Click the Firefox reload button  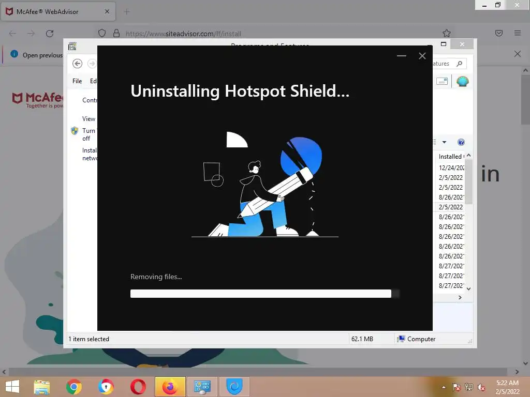[x=50, y=34]
